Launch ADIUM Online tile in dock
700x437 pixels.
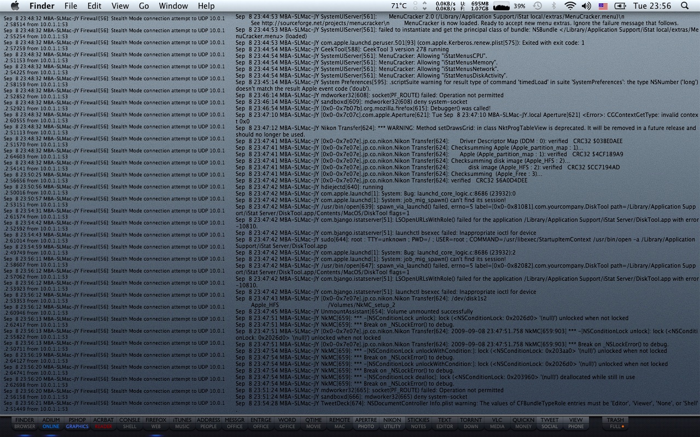(51, 423)
